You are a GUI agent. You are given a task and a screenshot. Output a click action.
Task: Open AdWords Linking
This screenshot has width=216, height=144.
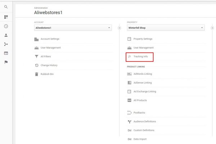pos(143,74)
